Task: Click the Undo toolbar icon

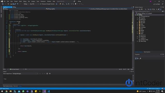Action: (x=18, y=4)
